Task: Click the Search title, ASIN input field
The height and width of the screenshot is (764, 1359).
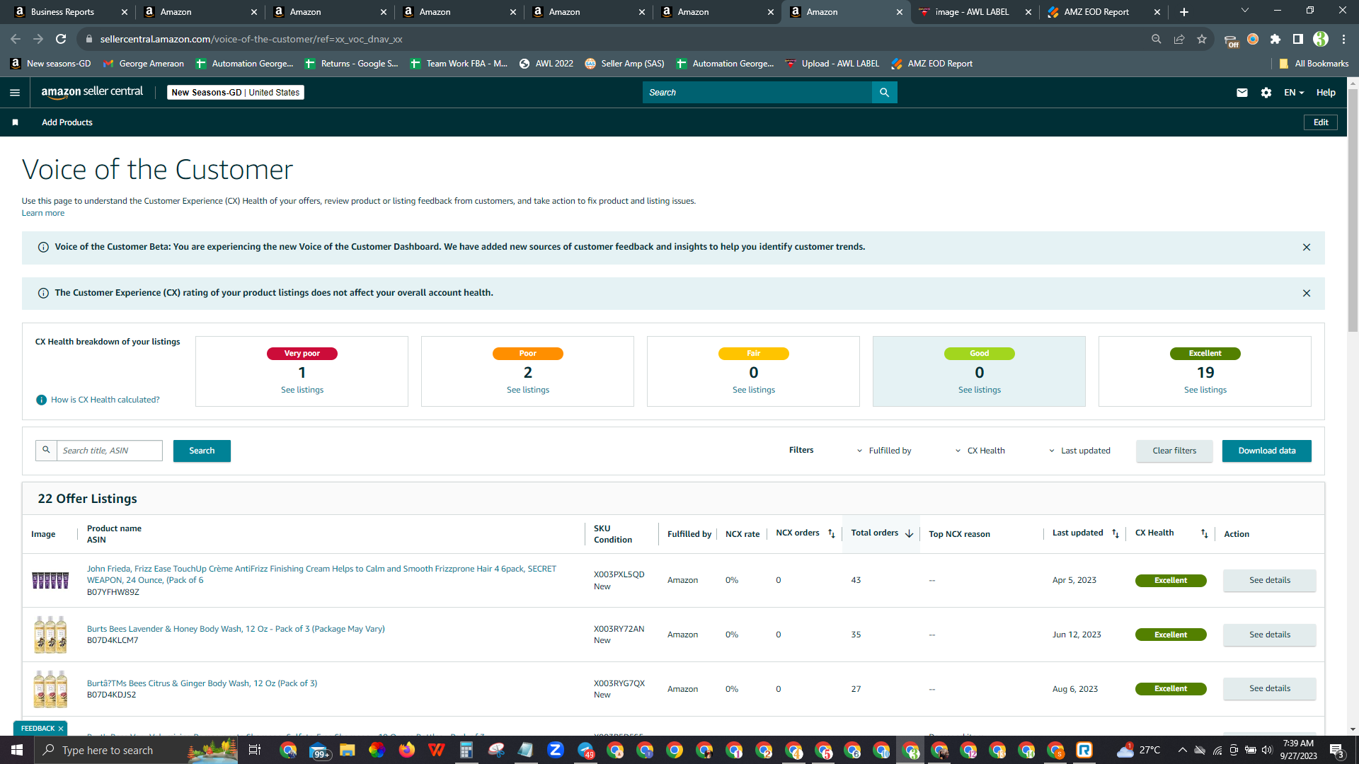Action: 109,451
